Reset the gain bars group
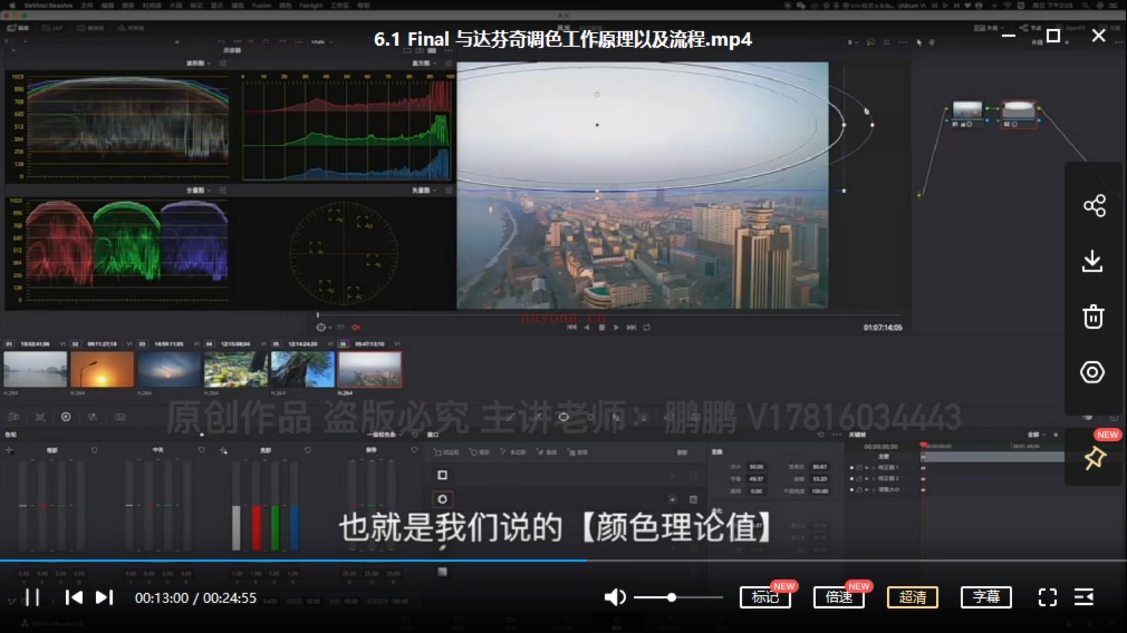Viewport: 1127px width, 633px height. coord(308,450)
